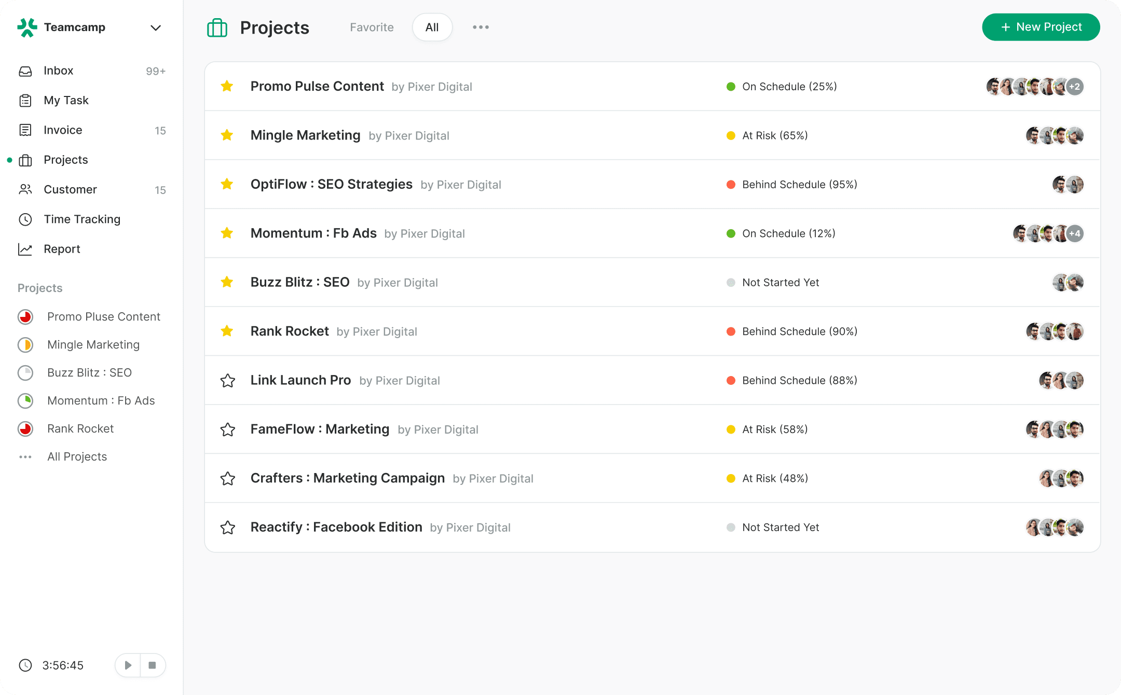Click the green status dot for Promo Pulse Content
Image resolution: width=1121 pixels, height=695 pixels.
731,87
